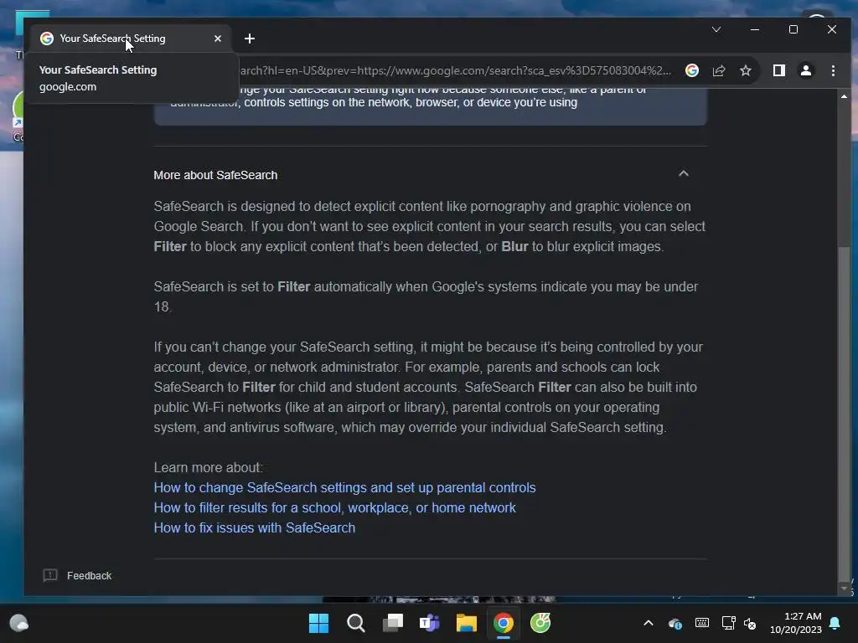Click the address bar URL
Image resolution: width=858 pixels, height=643 pixels.
[x=455, y=70]
